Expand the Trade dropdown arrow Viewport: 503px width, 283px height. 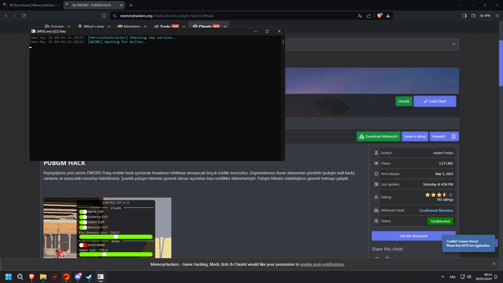(184, 26)
